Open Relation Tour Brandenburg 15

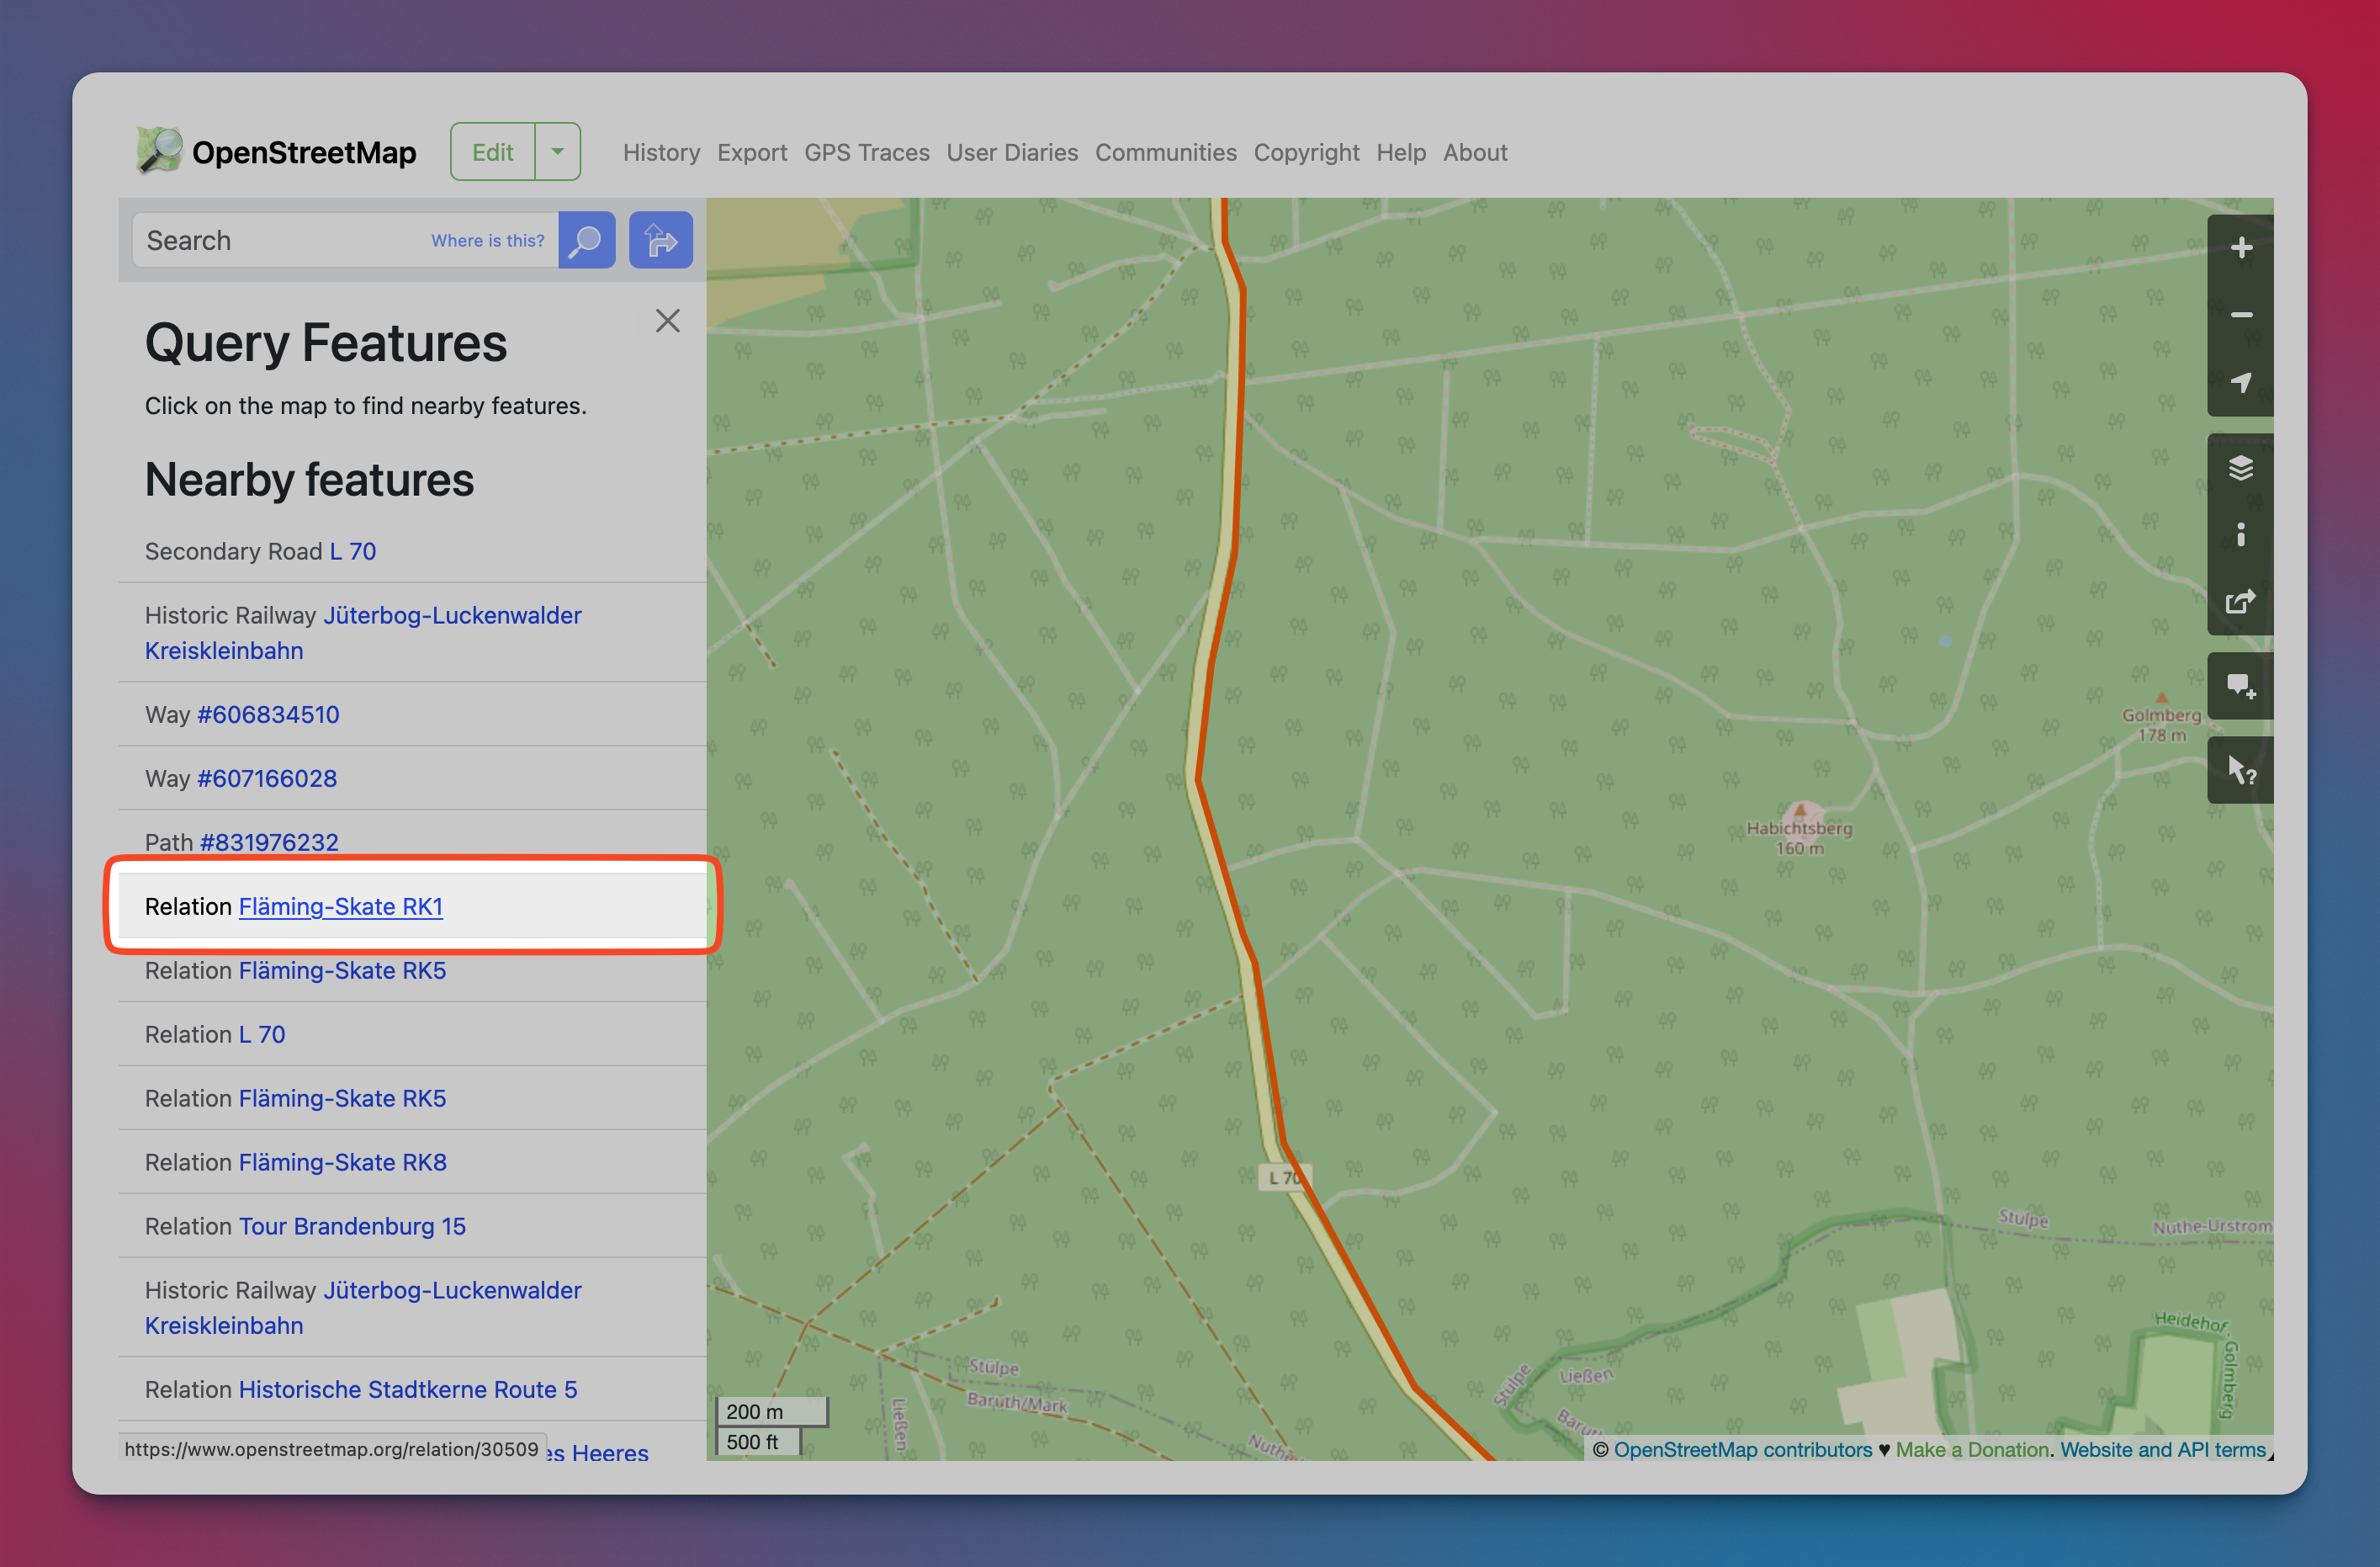point(352,1227)
